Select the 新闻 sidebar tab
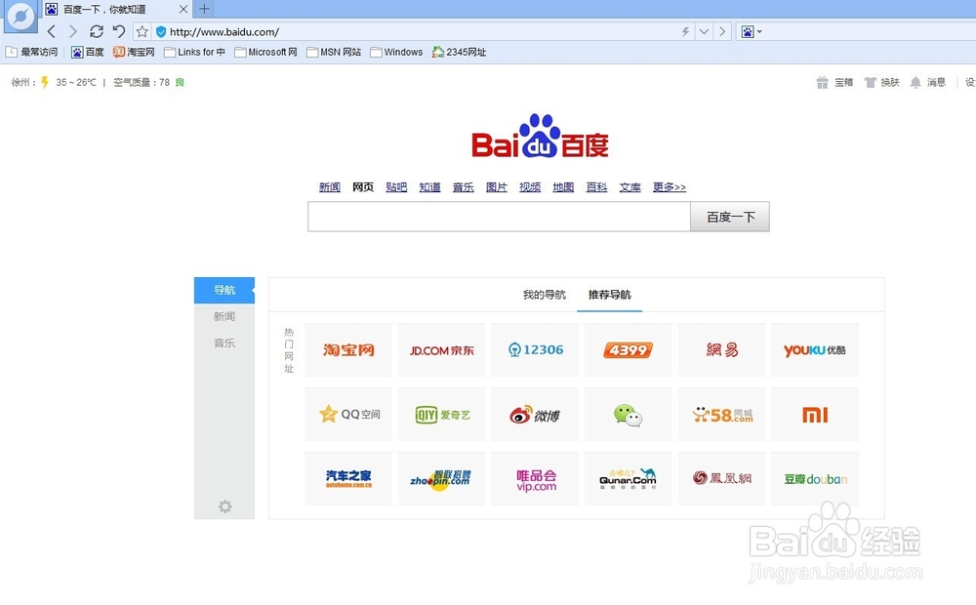This screenshot has height=605, width=976. (224, 317)
